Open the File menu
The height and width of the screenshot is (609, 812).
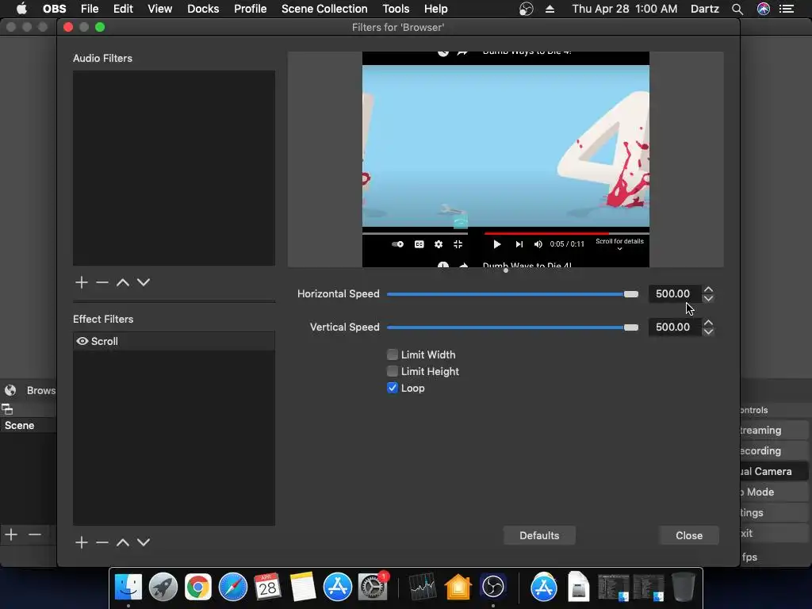[x=90, y=9]
